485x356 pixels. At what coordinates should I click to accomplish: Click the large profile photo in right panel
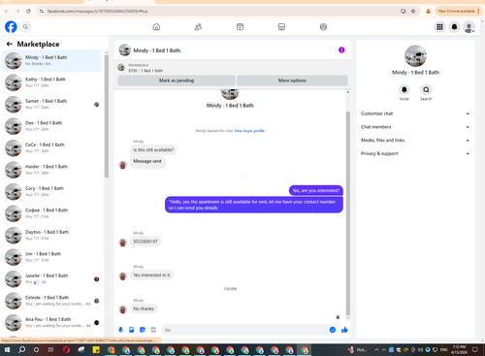[415, 56]
